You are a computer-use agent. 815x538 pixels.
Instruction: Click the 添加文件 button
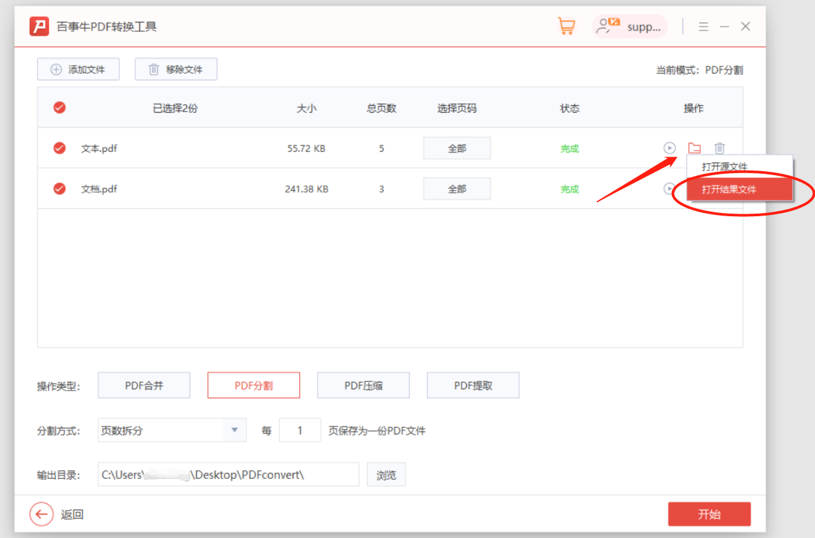tap(78, 69)
